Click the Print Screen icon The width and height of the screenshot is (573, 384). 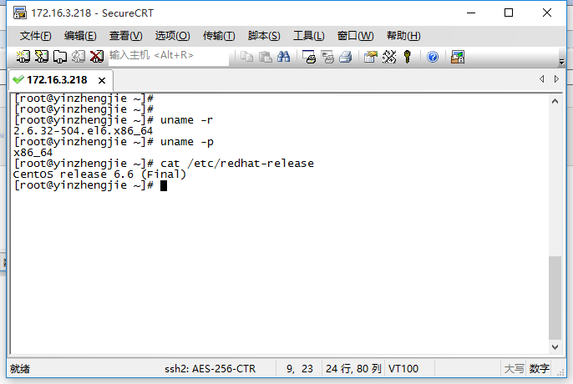pos(309,57)
